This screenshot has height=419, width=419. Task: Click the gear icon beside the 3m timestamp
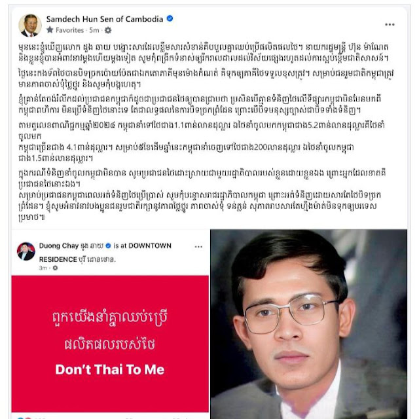click(55, 268)
